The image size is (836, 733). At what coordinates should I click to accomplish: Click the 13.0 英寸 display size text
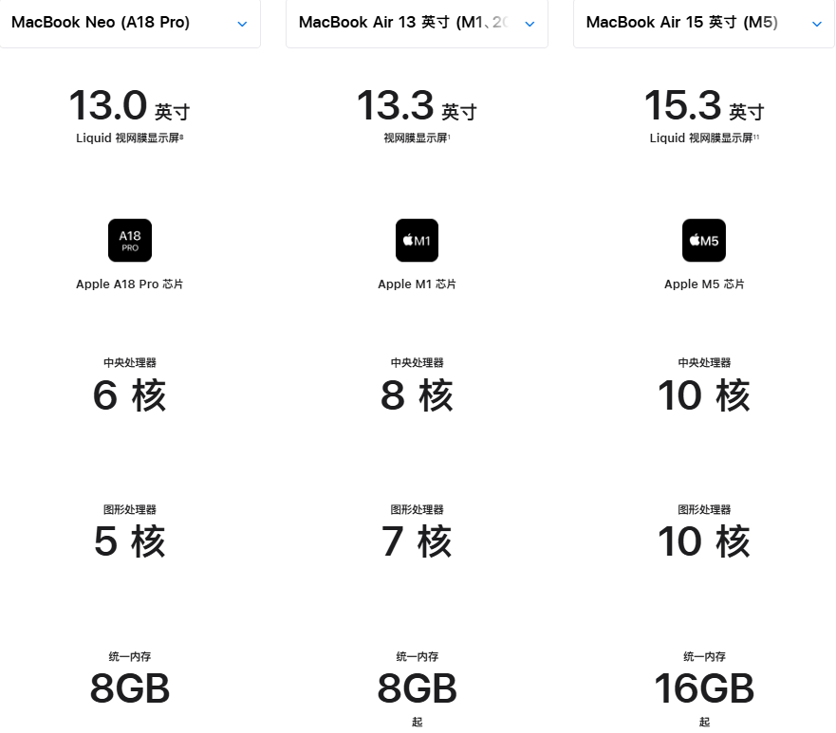pyautogui.click(x=129, y=106)
